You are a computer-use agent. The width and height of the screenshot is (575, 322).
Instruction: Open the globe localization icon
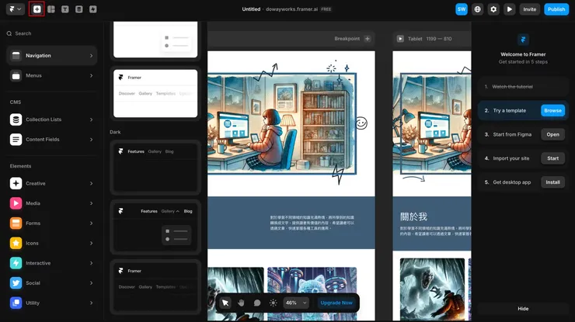(x=477, y=9)
